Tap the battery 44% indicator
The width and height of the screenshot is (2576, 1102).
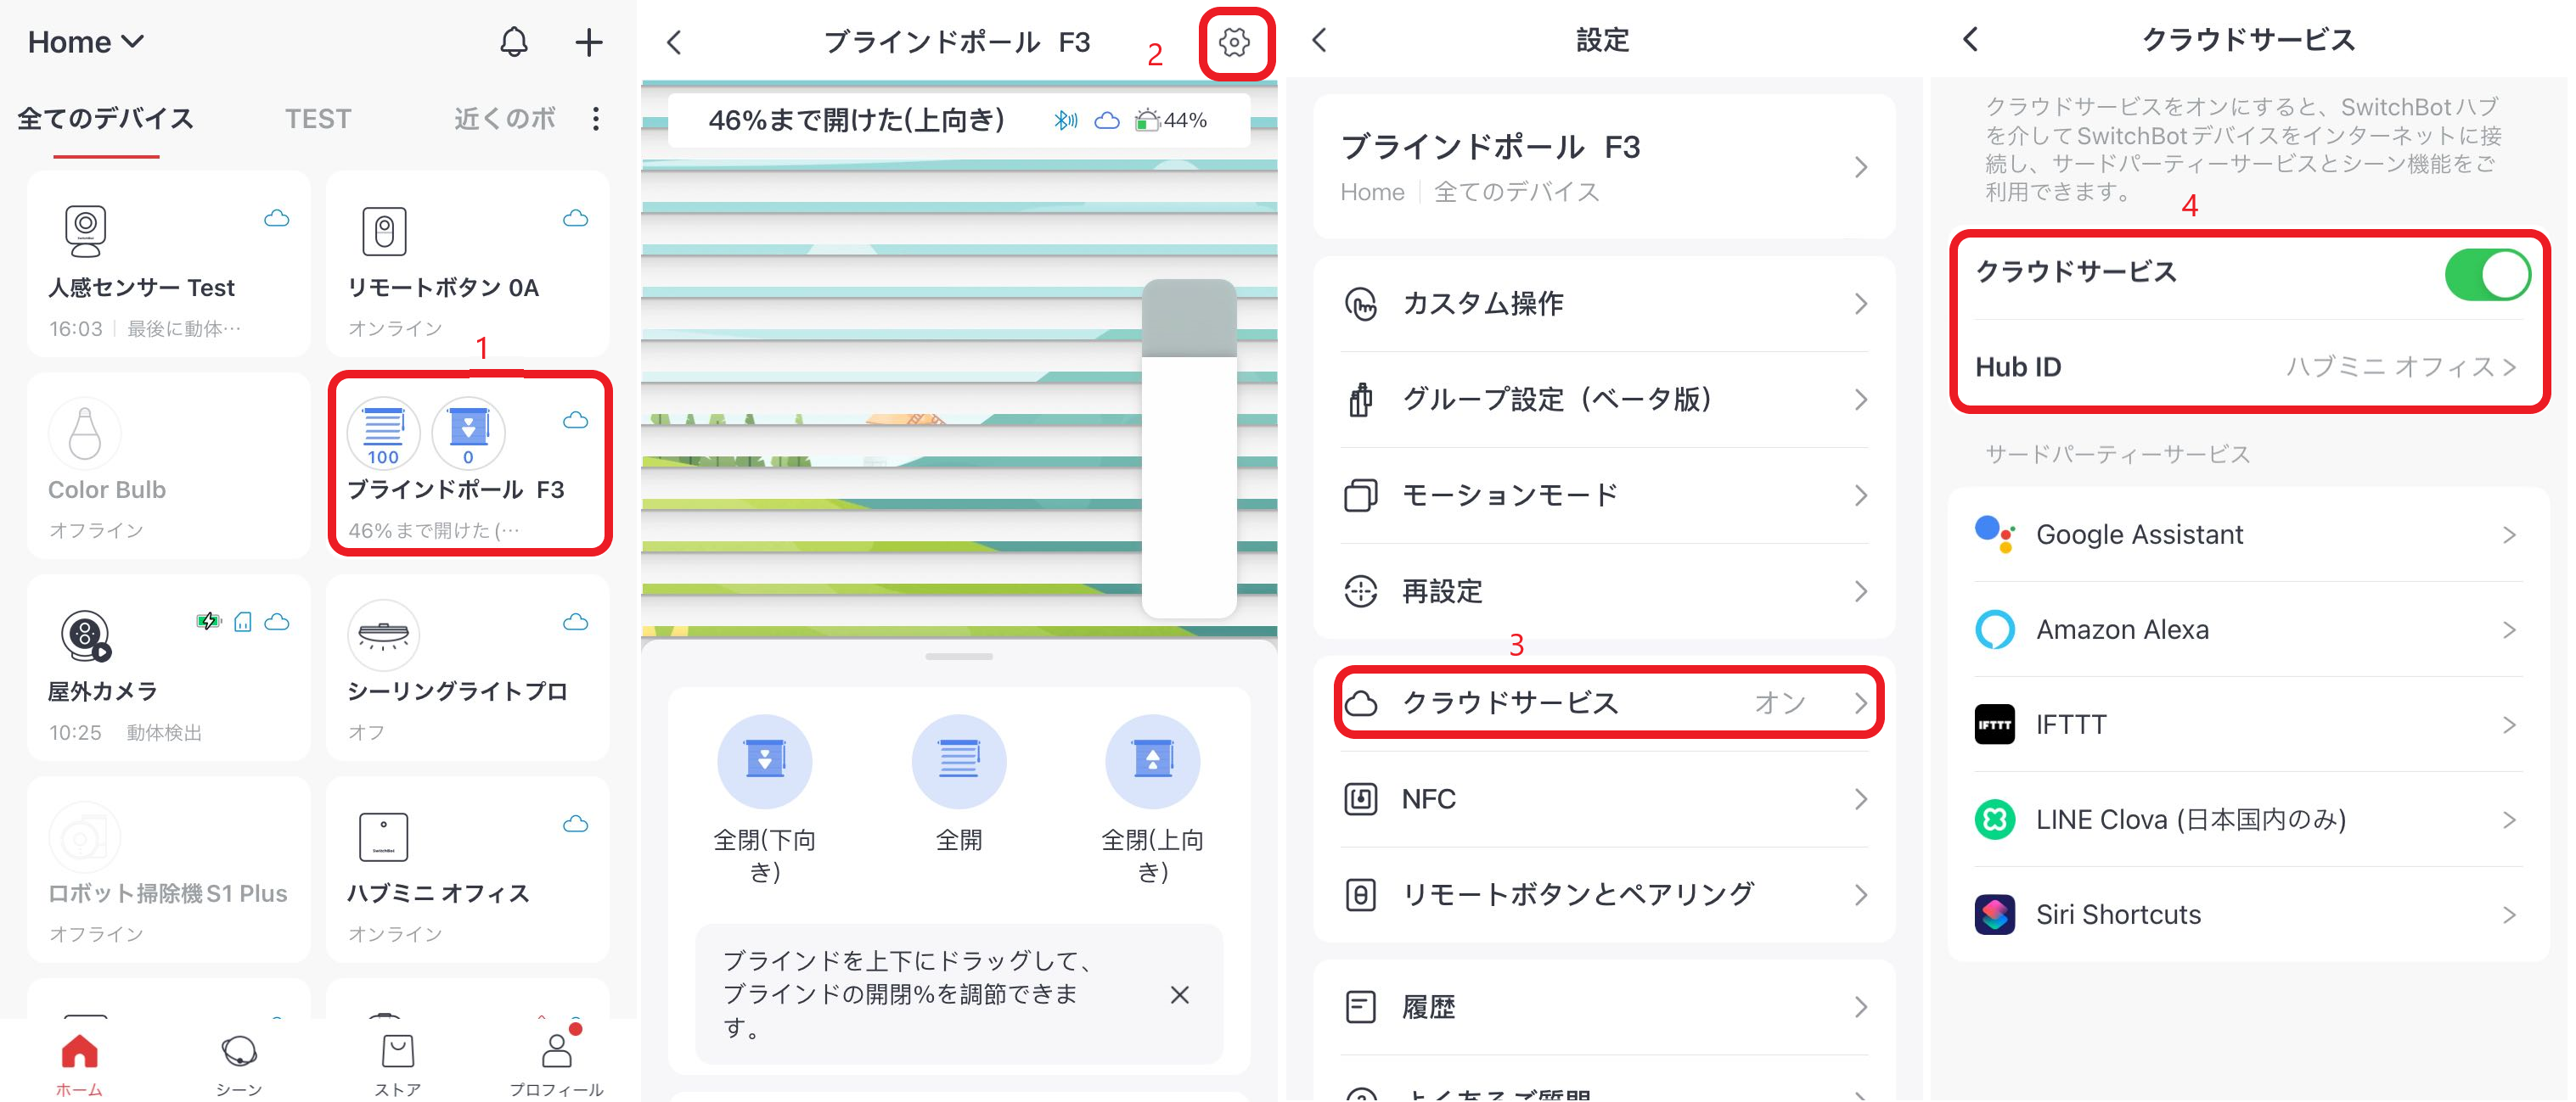pyautogui.click(x=1171, y=121)
